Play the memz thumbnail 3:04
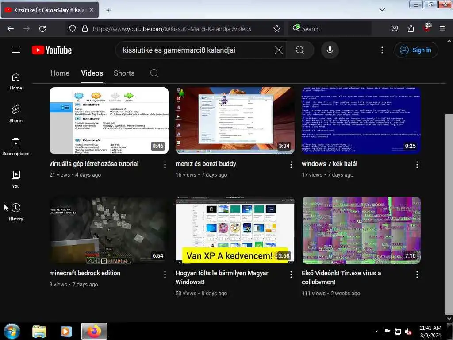This screenshot has width=453, height=340. coord(235,120)
